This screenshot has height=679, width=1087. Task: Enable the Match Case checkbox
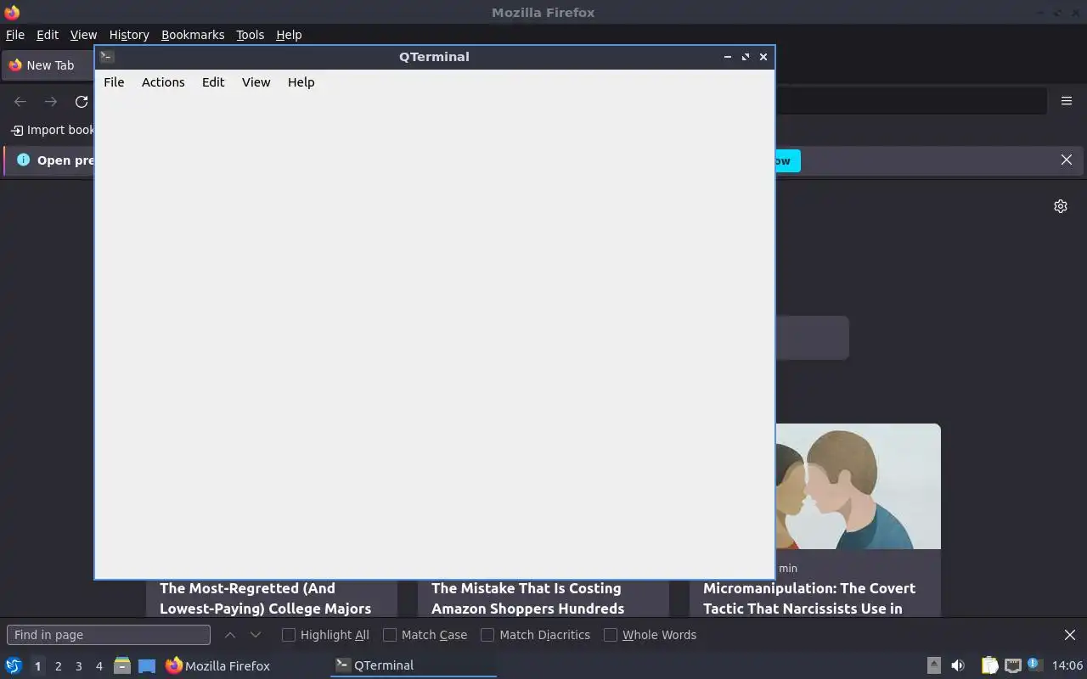(390, 635)
